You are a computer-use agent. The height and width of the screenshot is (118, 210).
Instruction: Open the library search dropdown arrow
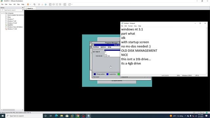tap(23, 10)
